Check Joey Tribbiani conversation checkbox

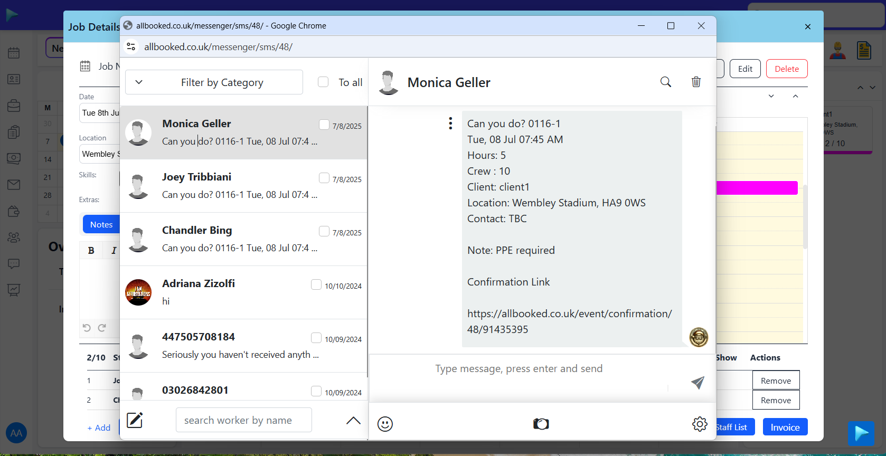coord(324,178)
